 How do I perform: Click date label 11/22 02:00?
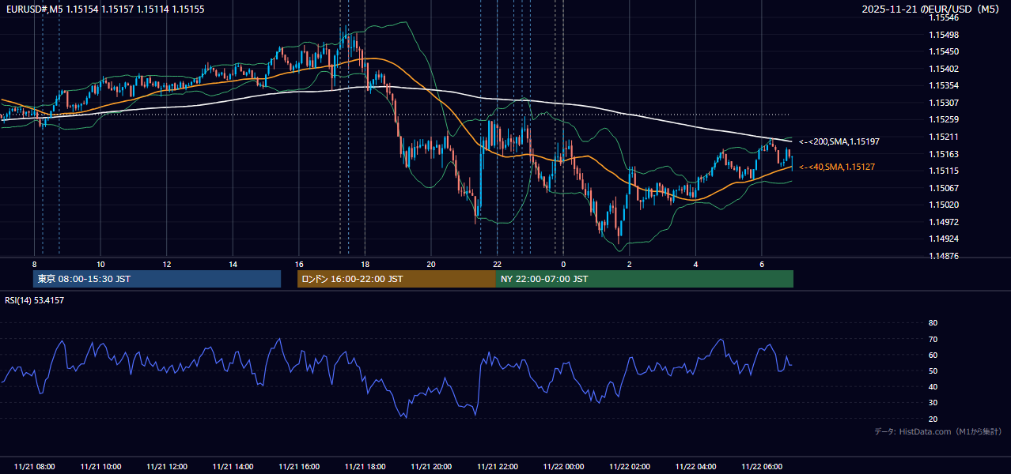tap(630, 467)
